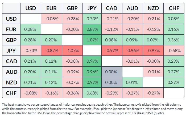The height and width of the screenshot is (116, 186).
Task: Select the GBP/CHF 0.36% cell
Action: tap(174, 40)
